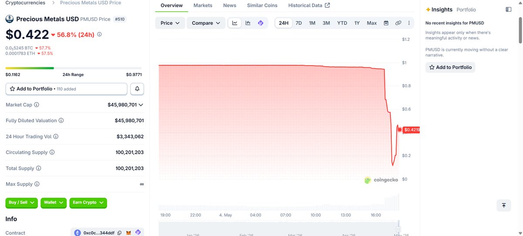523x236 pixels.
Task: Switch to the Portfolio tab in side panel
Action: point(466,10)
